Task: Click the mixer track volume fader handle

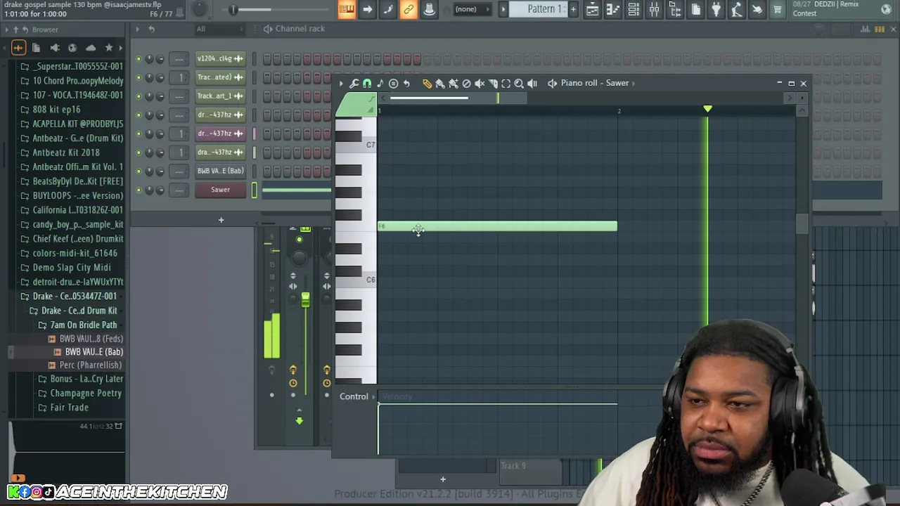Action: pos(305,300)
